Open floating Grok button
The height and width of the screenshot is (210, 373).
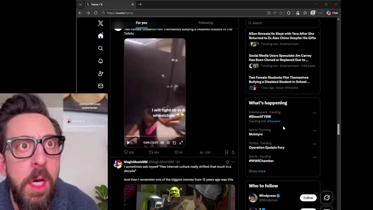coord(327,198)
